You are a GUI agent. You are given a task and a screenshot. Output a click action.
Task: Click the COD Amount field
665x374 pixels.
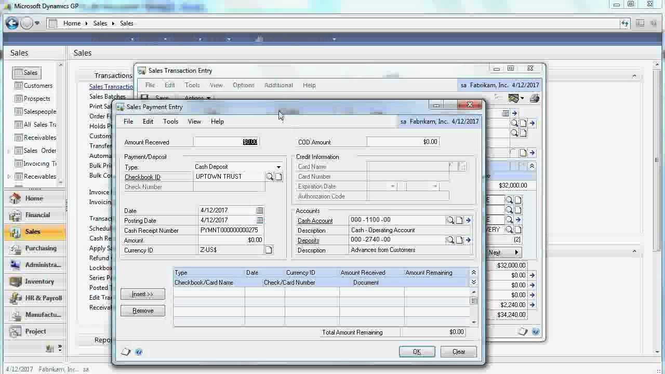point(403,142)
